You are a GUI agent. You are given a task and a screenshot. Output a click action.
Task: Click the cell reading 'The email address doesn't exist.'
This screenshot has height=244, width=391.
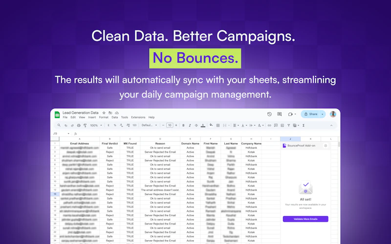160,190
